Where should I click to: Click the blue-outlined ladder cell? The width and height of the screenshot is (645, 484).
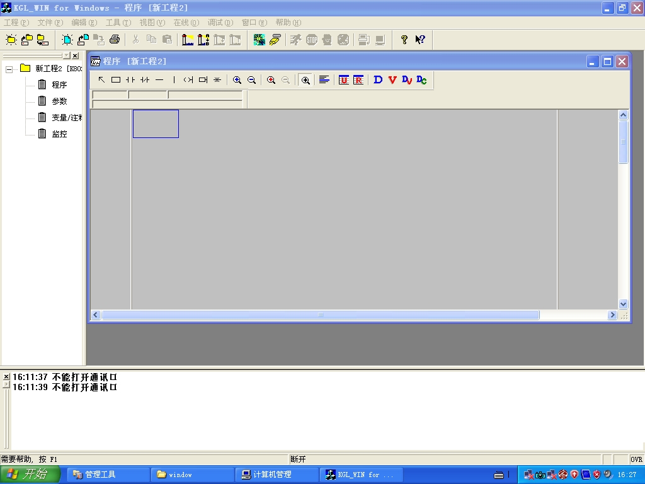coord(156,124)
